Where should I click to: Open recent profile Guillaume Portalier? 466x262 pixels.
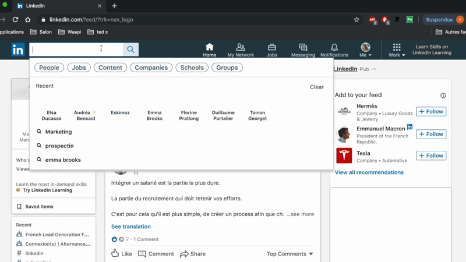point(223,115)
